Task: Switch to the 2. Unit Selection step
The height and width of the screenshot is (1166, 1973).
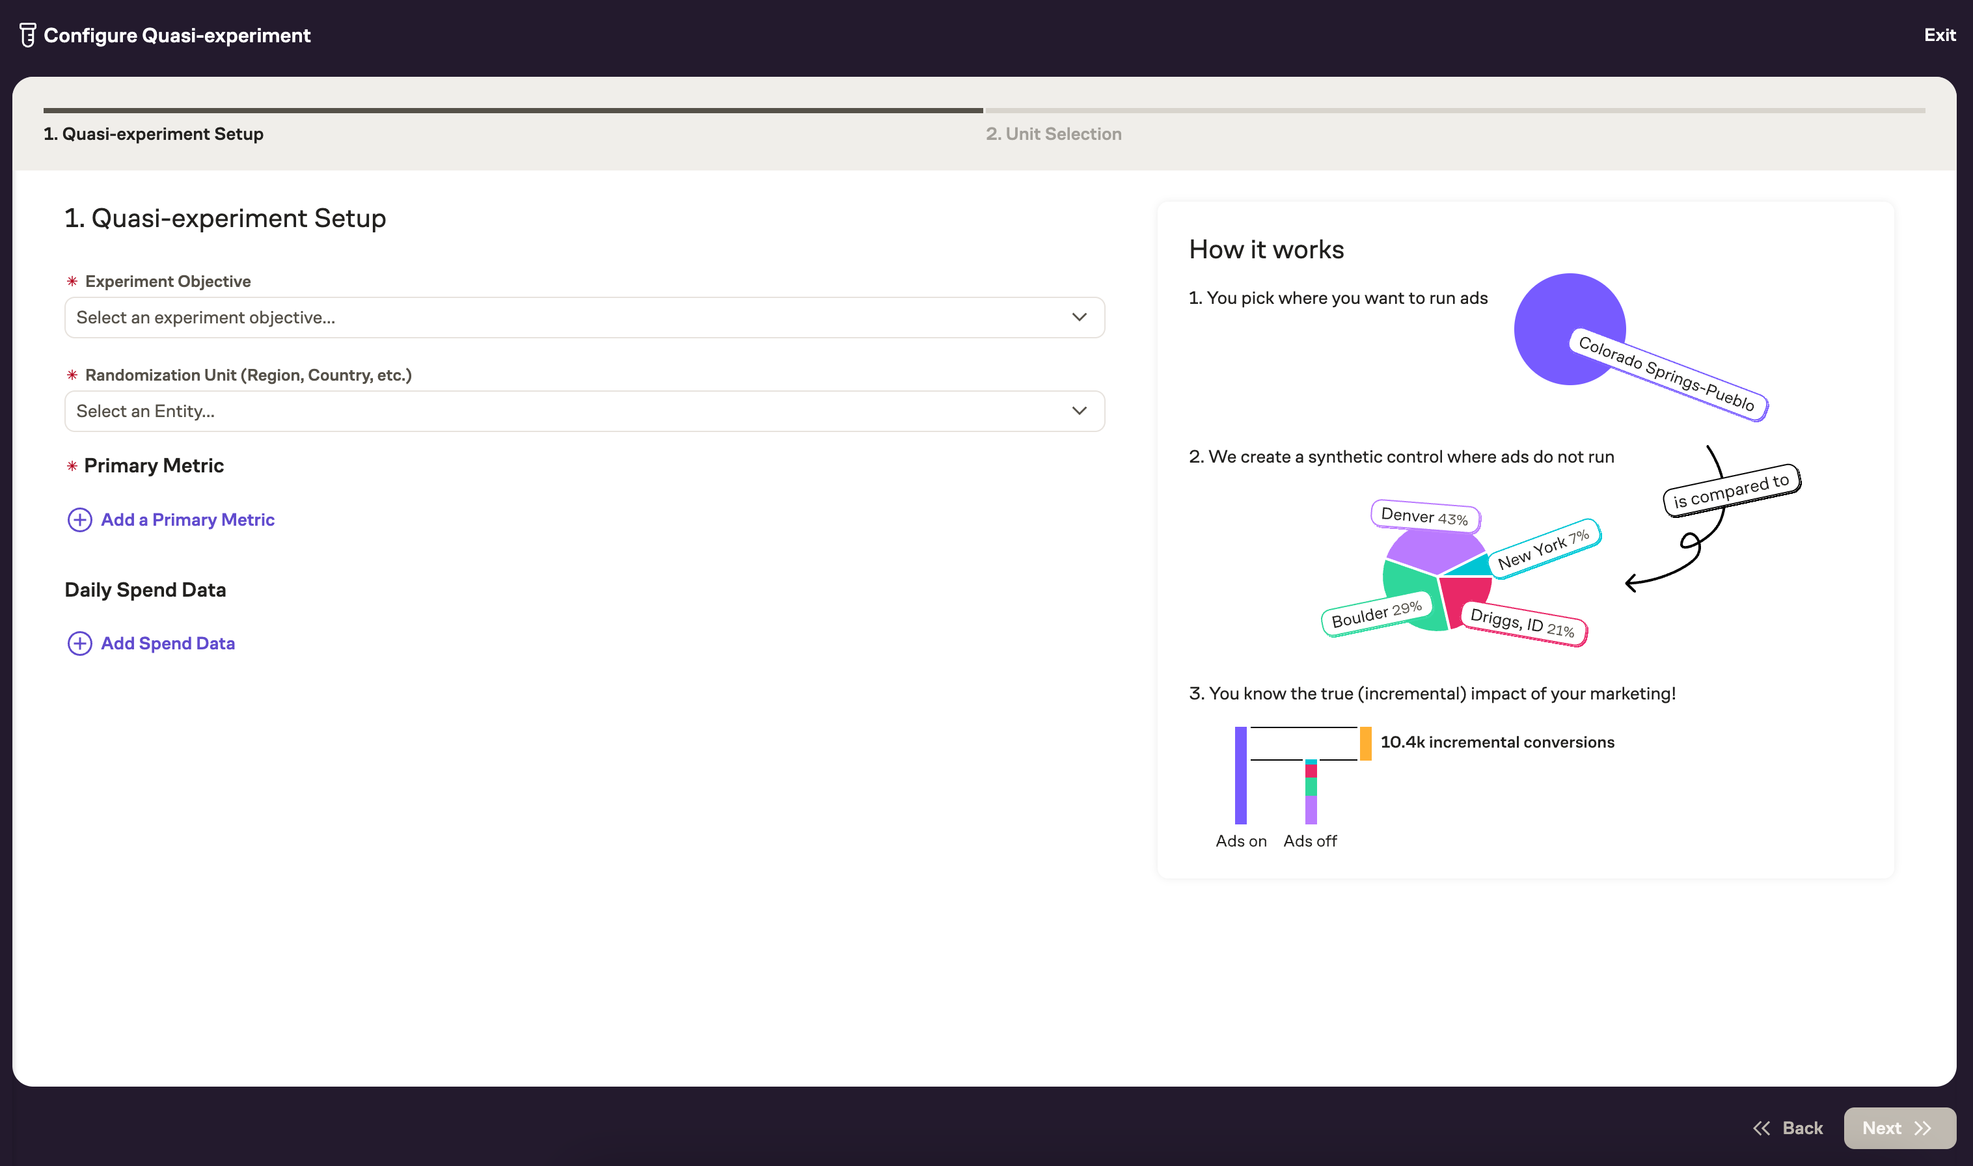Action: tap(1054, 133)
